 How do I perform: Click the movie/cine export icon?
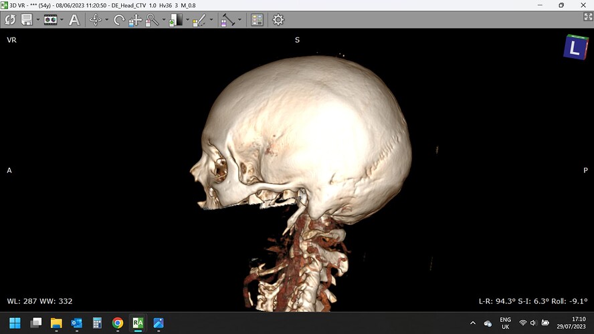coord(50,19)
